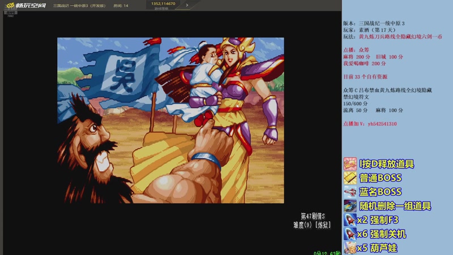Click the label x6 强制关机
This screenshot has height=255, width=453.
click(382, 234)
